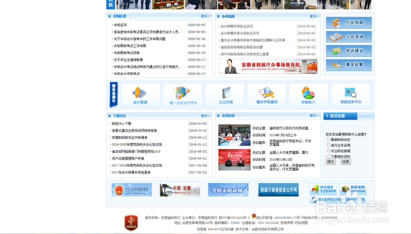The width and height of the screenshot is (411, 234).
Task: Open the 办事指南 section header
Action: tap(228, 16)
